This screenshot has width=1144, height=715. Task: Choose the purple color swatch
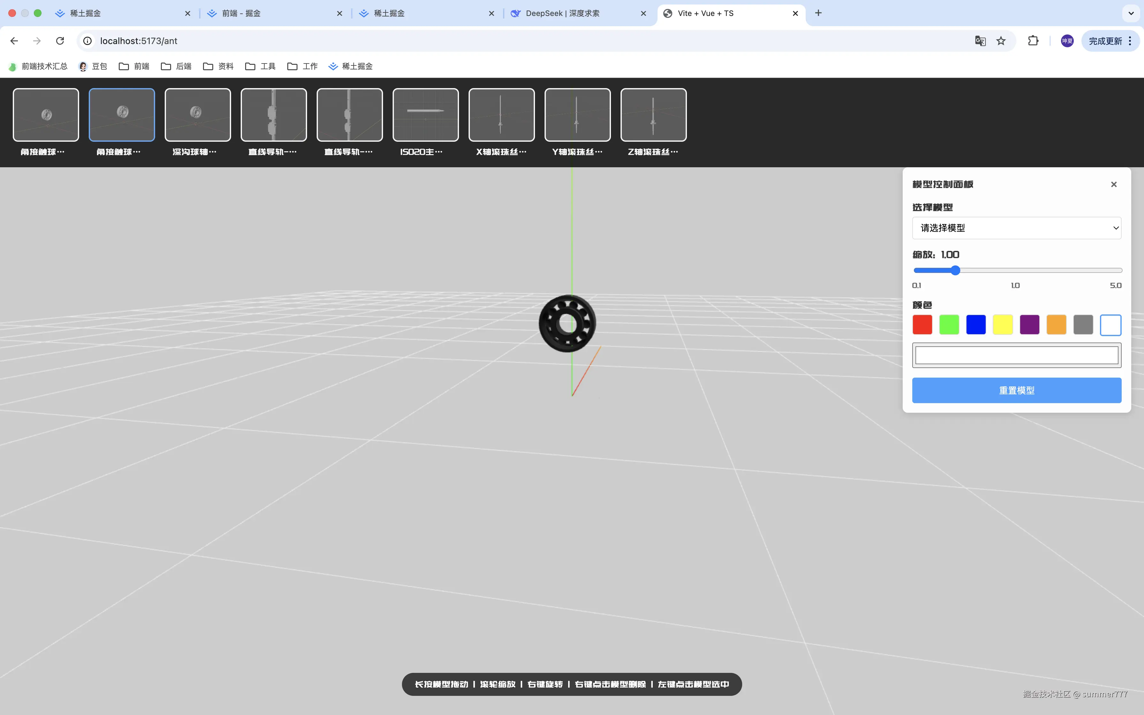pyautogui.click(x=1029, y=325)
